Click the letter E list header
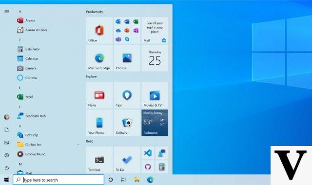The height and width of the screenshot is (185, 312). point(19,88)
